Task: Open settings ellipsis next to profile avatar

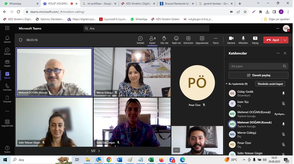Action: (277, 28)
